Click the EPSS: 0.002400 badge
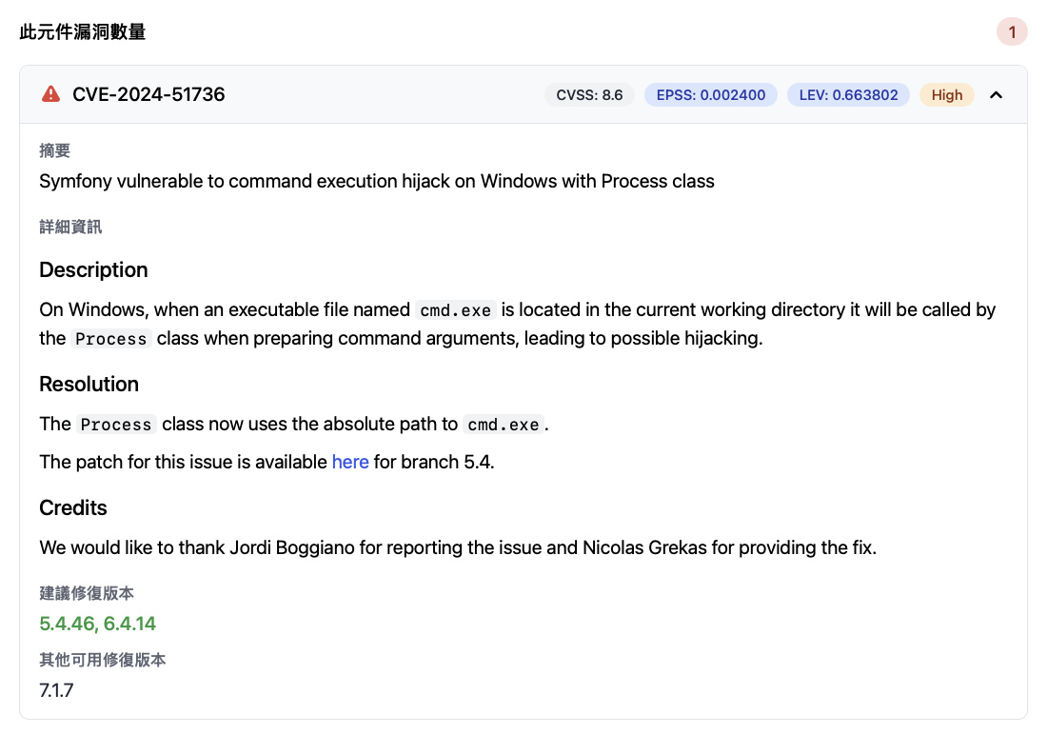Viewport: 1048px width, 734px height. point(710,95)
